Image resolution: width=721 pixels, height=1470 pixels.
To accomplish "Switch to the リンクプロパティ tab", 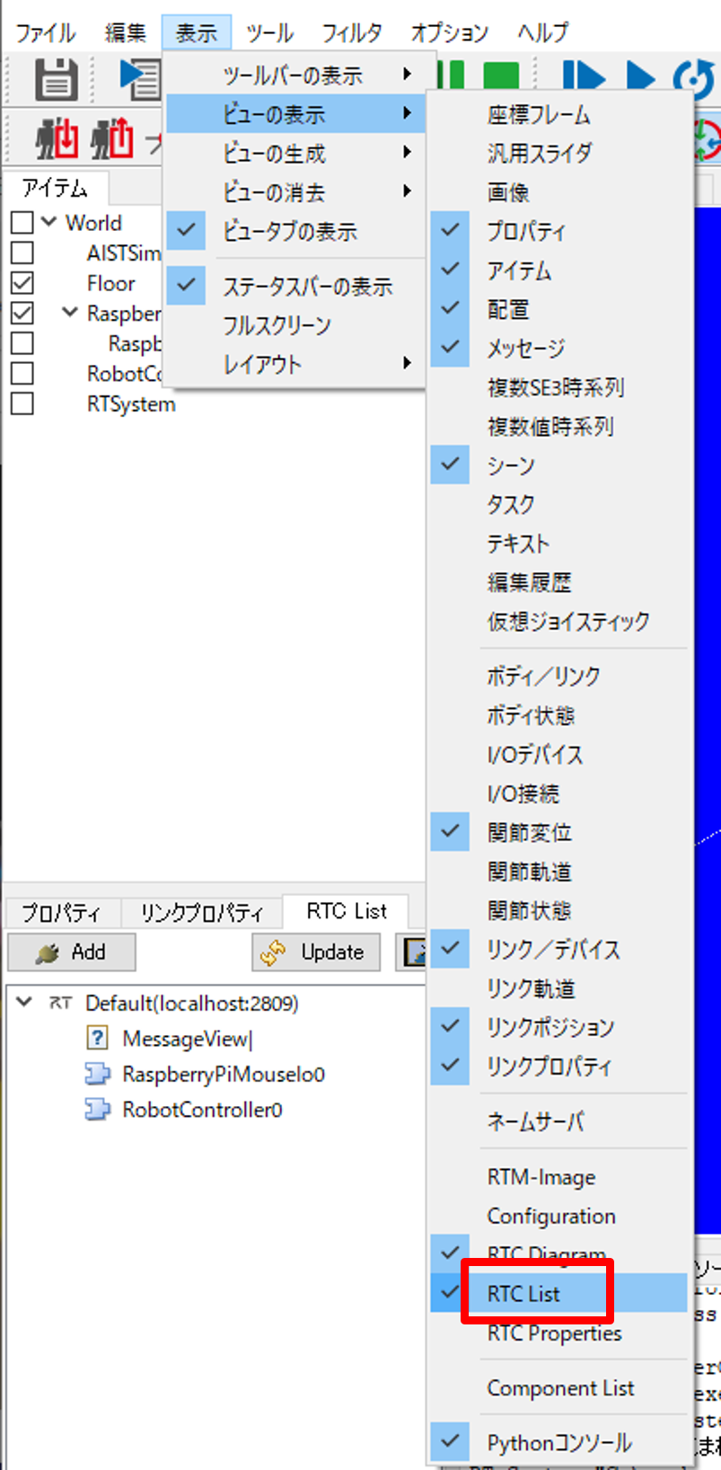I will (201, 913).
